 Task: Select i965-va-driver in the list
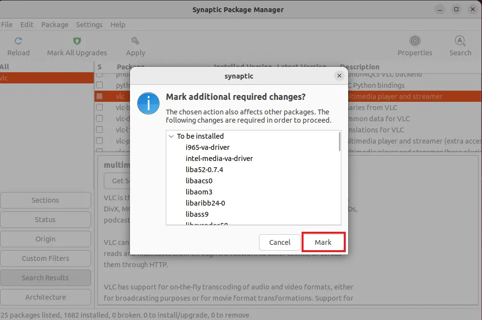point(208,147)
